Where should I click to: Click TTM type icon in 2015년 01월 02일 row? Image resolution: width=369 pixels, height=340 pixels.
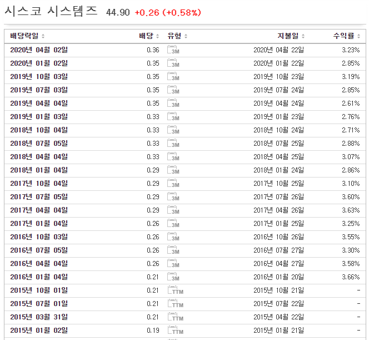(175, 330)
